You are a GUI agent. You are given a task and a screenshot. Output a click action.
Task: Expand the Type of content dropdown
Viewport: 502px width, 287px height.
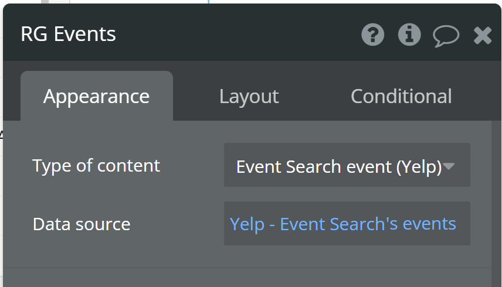pyautogui.click(x=347, y=166)
